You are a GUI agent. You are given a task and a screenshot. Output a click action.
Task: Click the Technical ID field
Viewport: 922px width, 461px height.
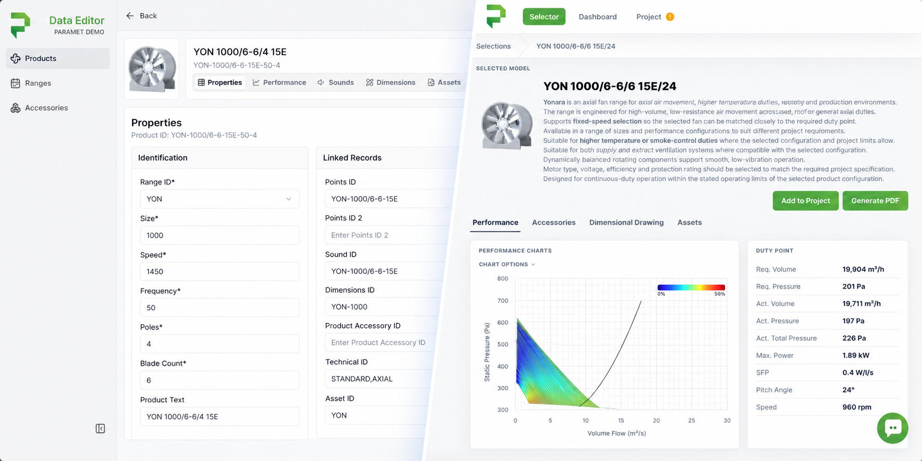pyautogui.click(x=378, y=379)
